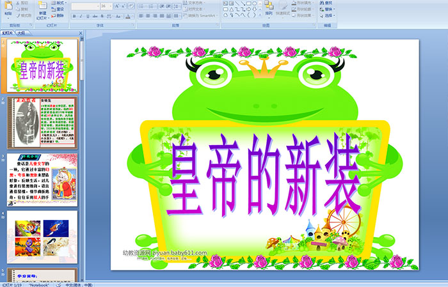Switch to the Outline (大纲) pane tab
Viewport: 448px width, 287px height.
coord(21,33)
